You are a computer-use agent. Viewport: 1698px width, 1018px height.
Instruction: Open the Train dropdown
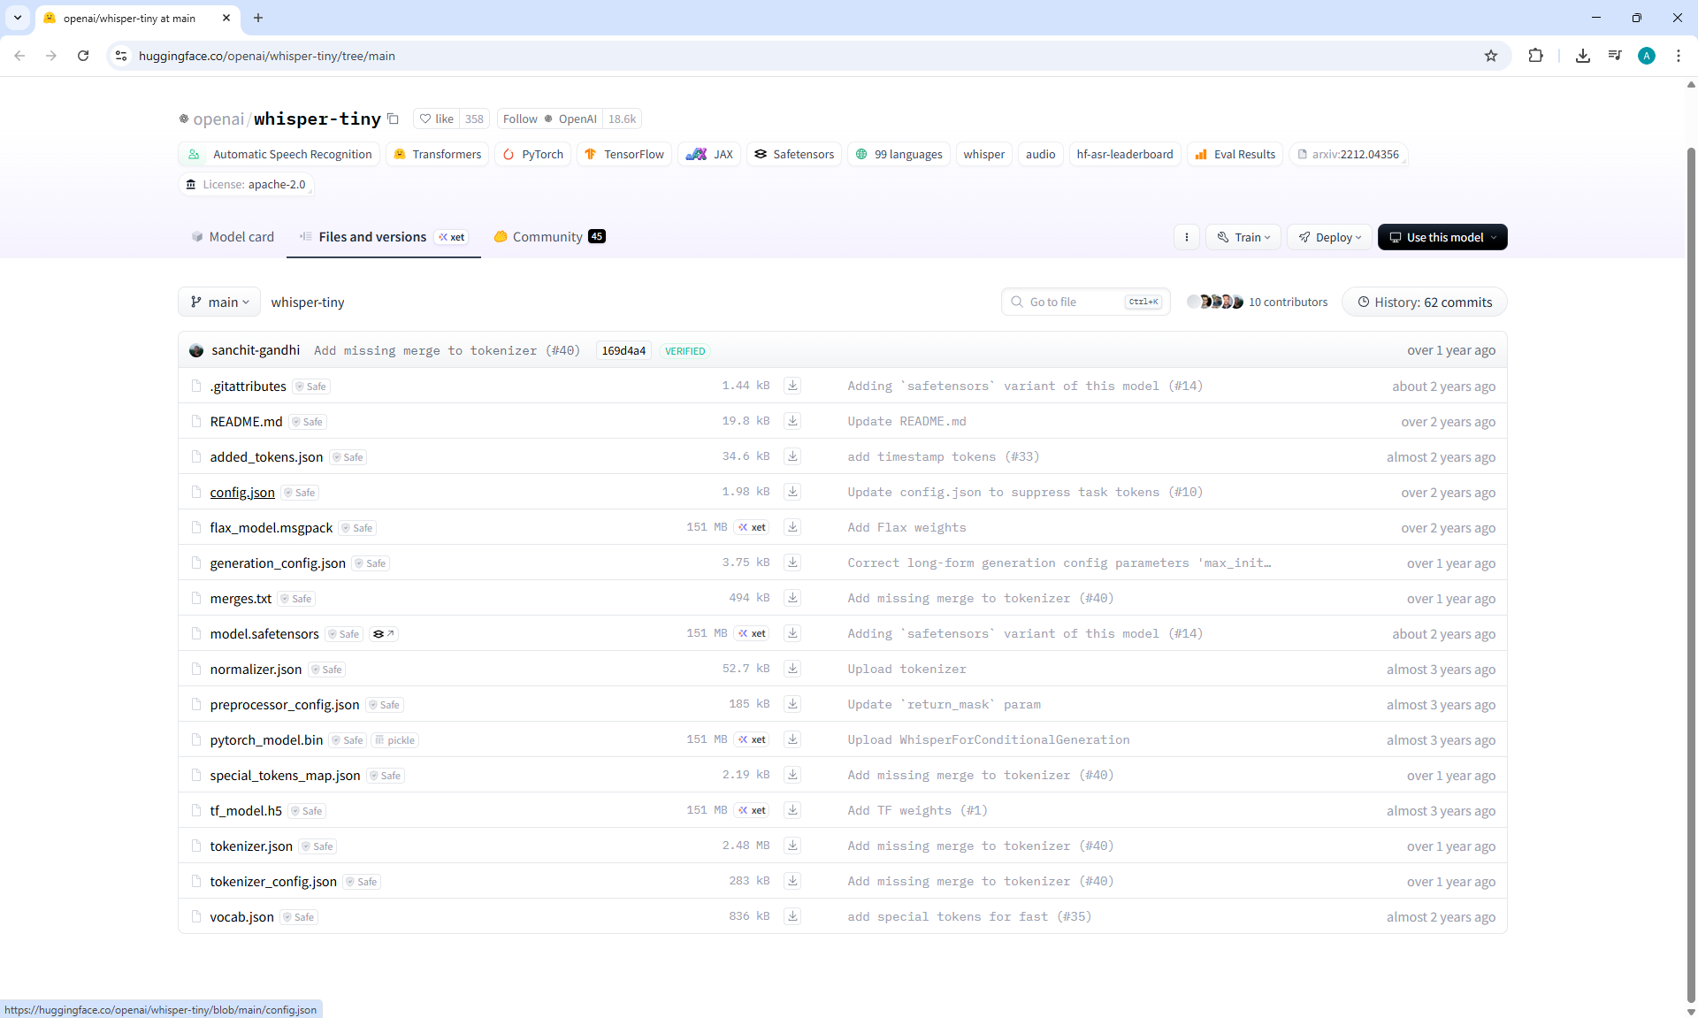(1243, 237)
